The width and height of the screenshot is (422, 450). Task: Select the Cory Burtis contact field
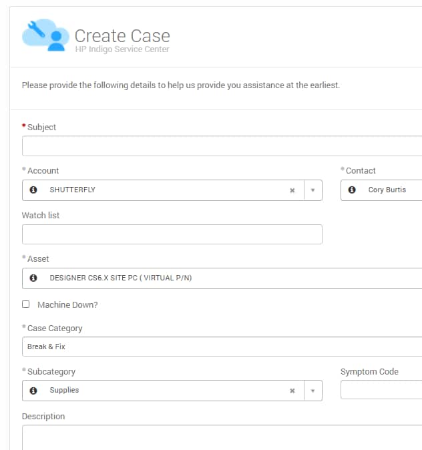(x=381, y=190)
